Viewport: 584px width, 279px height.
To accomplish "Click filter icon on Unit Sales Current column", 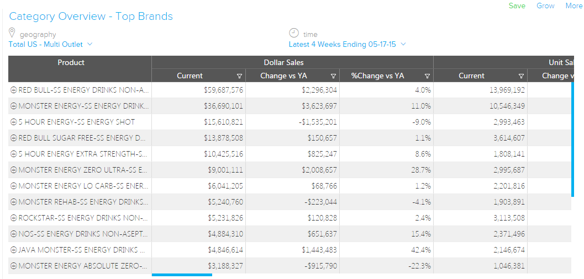I will click(x=521, y=76).
